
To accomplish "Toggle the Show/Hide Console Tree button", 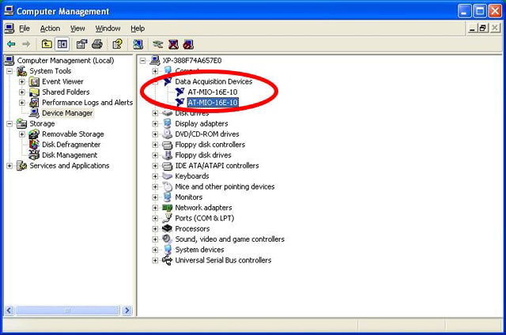I will [x=62, y=43].
